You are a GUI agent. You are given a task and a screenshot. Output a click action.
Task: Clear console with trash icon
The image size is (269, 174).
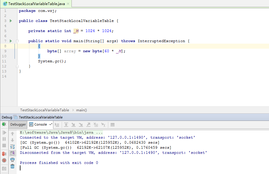(x=12, y=166)
